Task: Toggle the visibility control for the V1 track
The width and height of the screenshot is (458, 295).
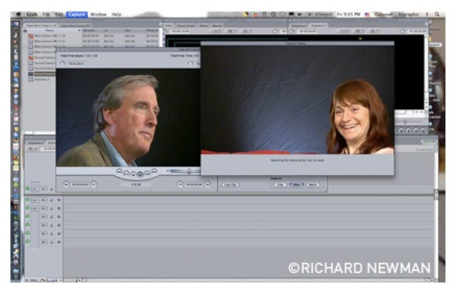Action: (28, 189)
